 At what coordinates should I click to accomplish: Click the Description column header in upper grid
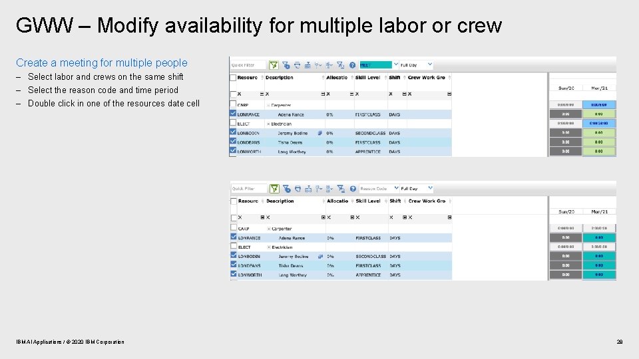[279, 77]
